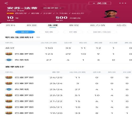Image resolution: width=132 pixels, height=116 pixels.
Task: Click the Brighton crest in career totals
Action: click(x=9, y=60)
